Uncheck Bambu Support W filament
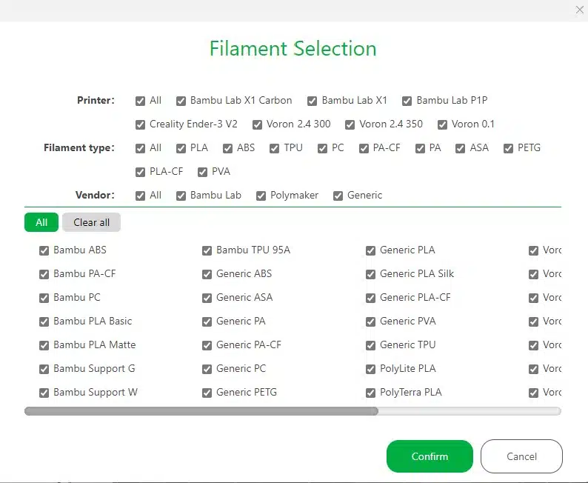 tap(44, 393)
